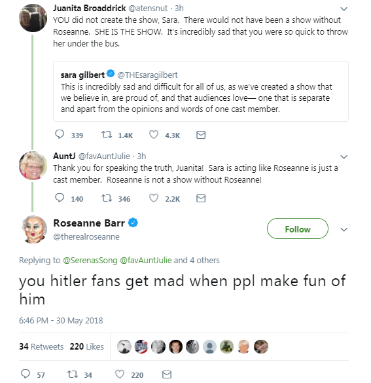Expand options chevron on AuntJ's tweet

tap(344, 157)
